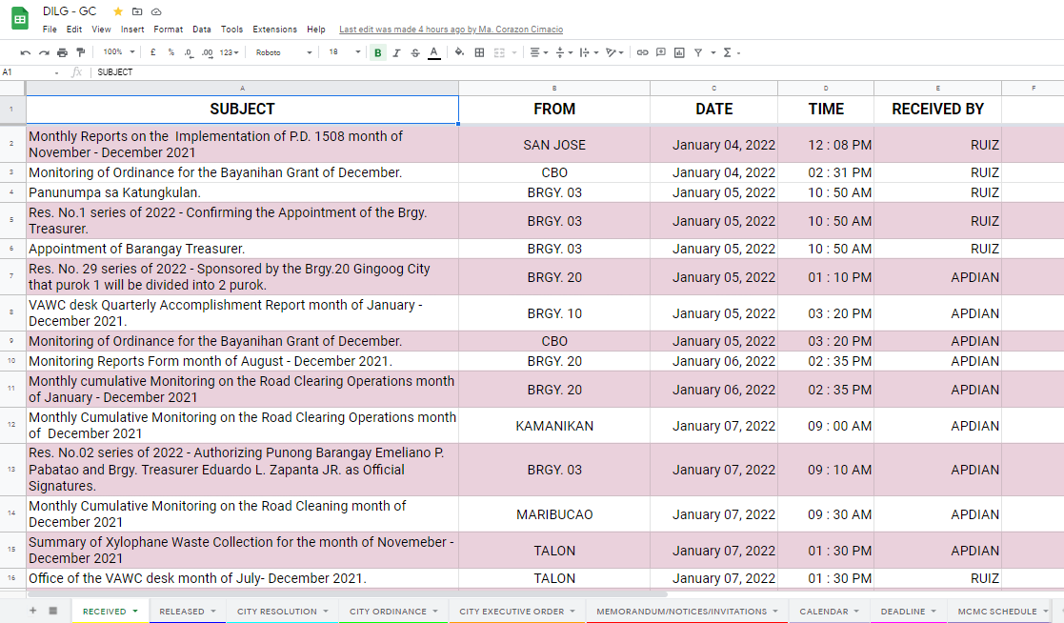
Task: Open the zoom 100% dropdown
Action: tap(118, 52)
